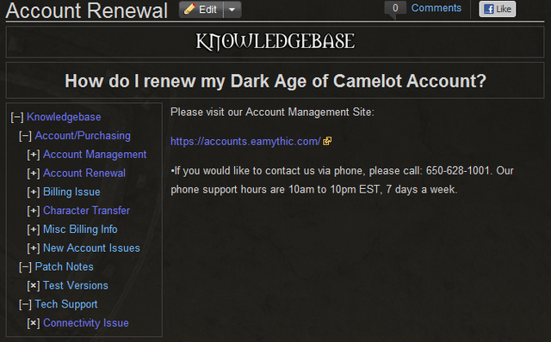Click the x icon beside Test Versions
The height and width of the screenshot is (342, 551).
(34, 286)
